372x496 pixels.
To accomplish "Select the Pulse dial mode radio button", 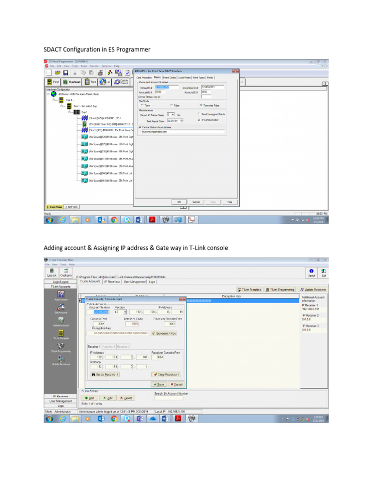I will pyautogui.click(x=171, y=105).
